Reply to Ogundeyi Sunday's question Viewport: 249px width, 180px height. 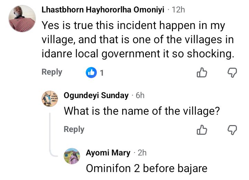tap(74, 129)
